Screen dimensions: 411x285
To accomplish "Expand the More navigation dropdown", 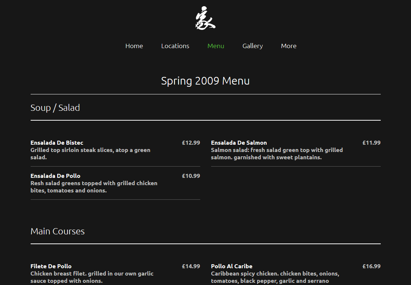I will tap(288, 46).
